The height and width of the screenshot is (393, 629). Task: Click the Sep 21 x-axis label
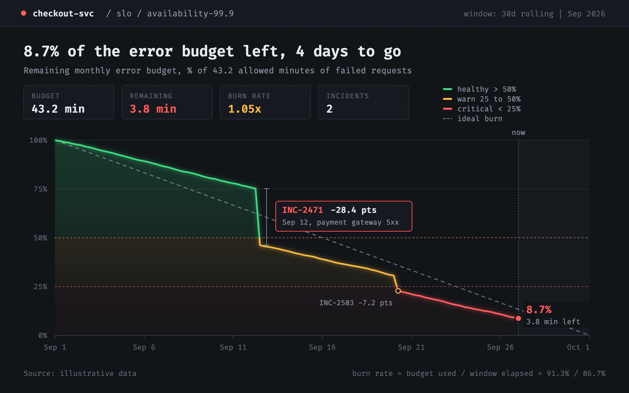pyautogui.click(x=411, y=347)
